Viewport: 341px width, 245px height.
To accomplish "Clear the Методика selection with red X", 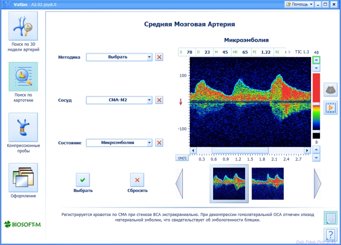I will 159,57.
